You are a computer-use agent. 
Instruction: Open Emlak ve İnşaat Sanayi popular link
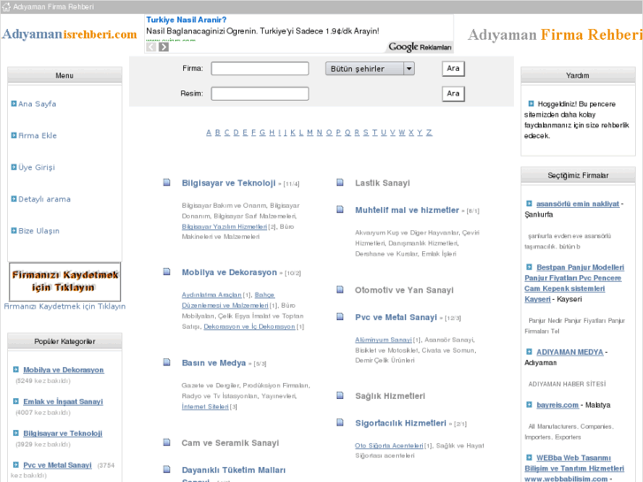coord(63,402)
